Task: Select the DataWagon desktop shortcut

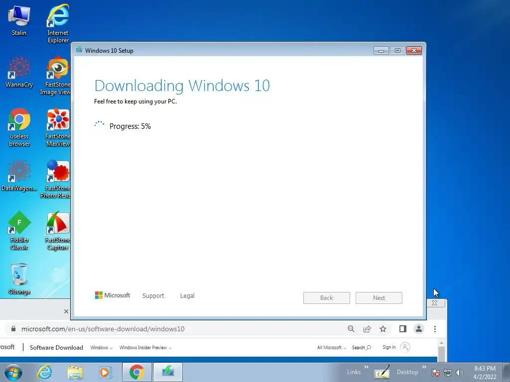Action: point(19,176)
